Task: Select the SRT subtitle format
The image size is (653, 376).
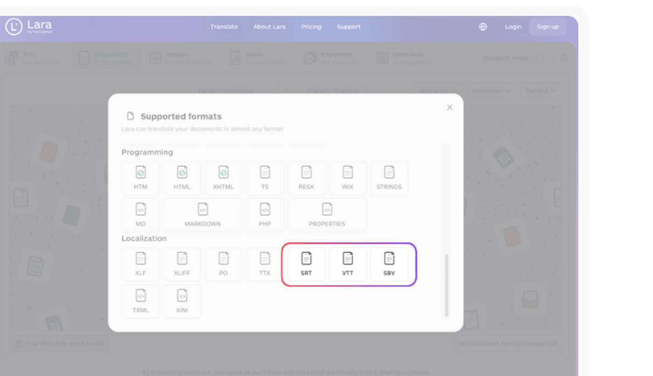Action: (306, 264)
